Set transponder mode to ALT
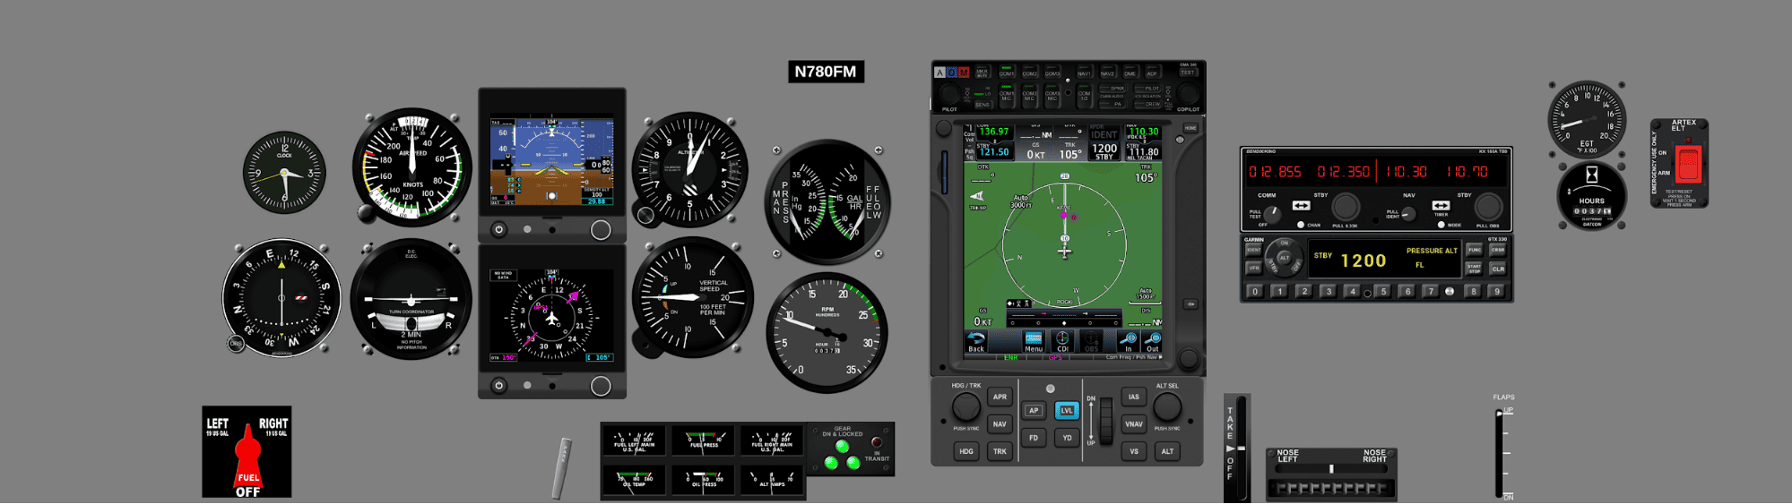Screen dimensions: 1792x504 (x=1284, y=258)
